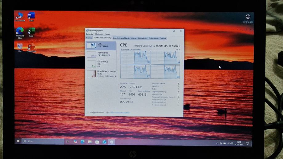Open the Word desktop shortcut
283x159 pixels.
pyautogui.click(x=31, y=16)
